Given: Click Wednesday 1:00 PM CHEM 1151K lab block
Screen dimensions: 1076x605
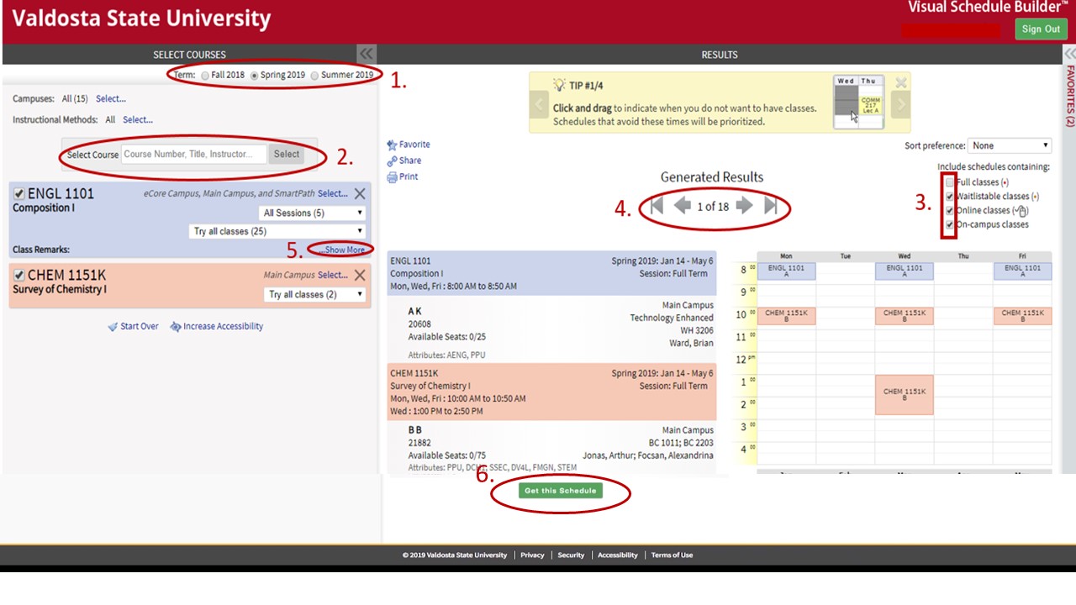Looking at the screenshot, I should tap(904, 395).
